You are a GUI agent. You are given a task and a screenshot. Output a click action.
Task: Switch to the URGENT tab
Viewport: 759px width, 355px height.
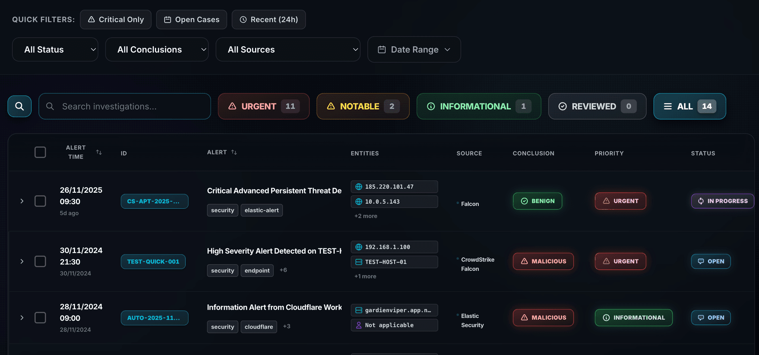tap(264, 106)
